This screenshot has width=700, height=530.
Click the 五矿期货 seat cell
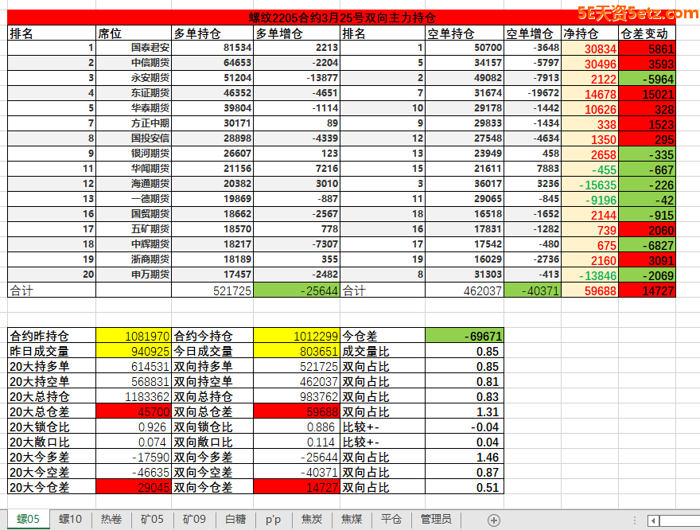134,229
